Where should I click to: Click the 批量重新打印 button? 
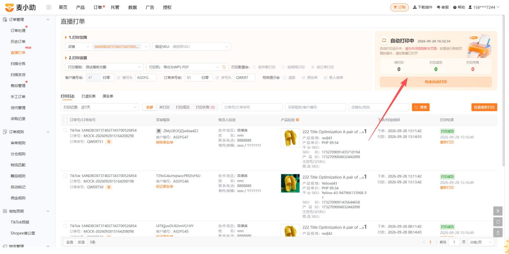(x=484, y=107)
